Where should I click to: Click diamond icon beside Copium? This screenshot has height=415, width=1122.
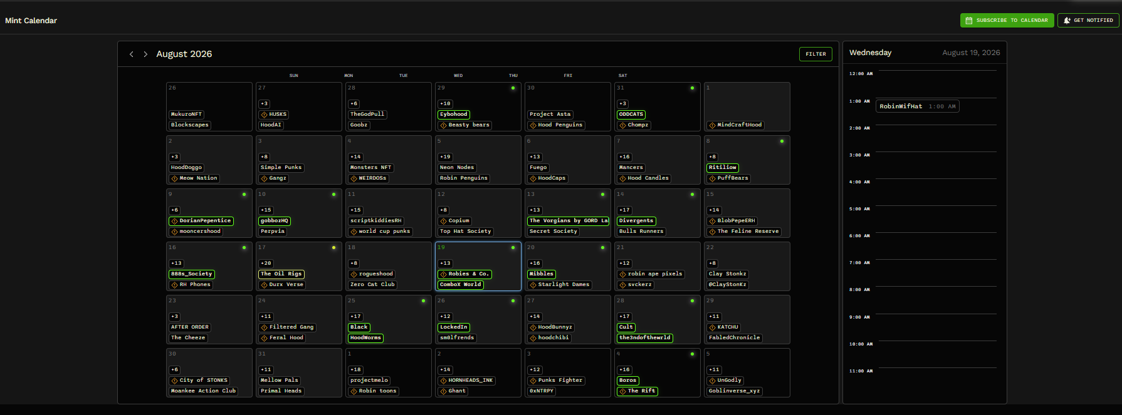pos(444,221)
